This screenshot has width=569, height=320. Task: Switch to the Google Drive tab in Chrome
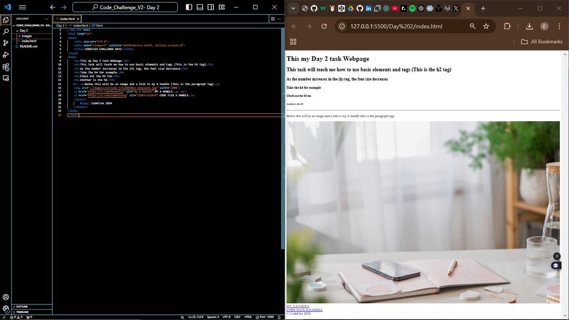pyautogui.click(x=350, y=9)
